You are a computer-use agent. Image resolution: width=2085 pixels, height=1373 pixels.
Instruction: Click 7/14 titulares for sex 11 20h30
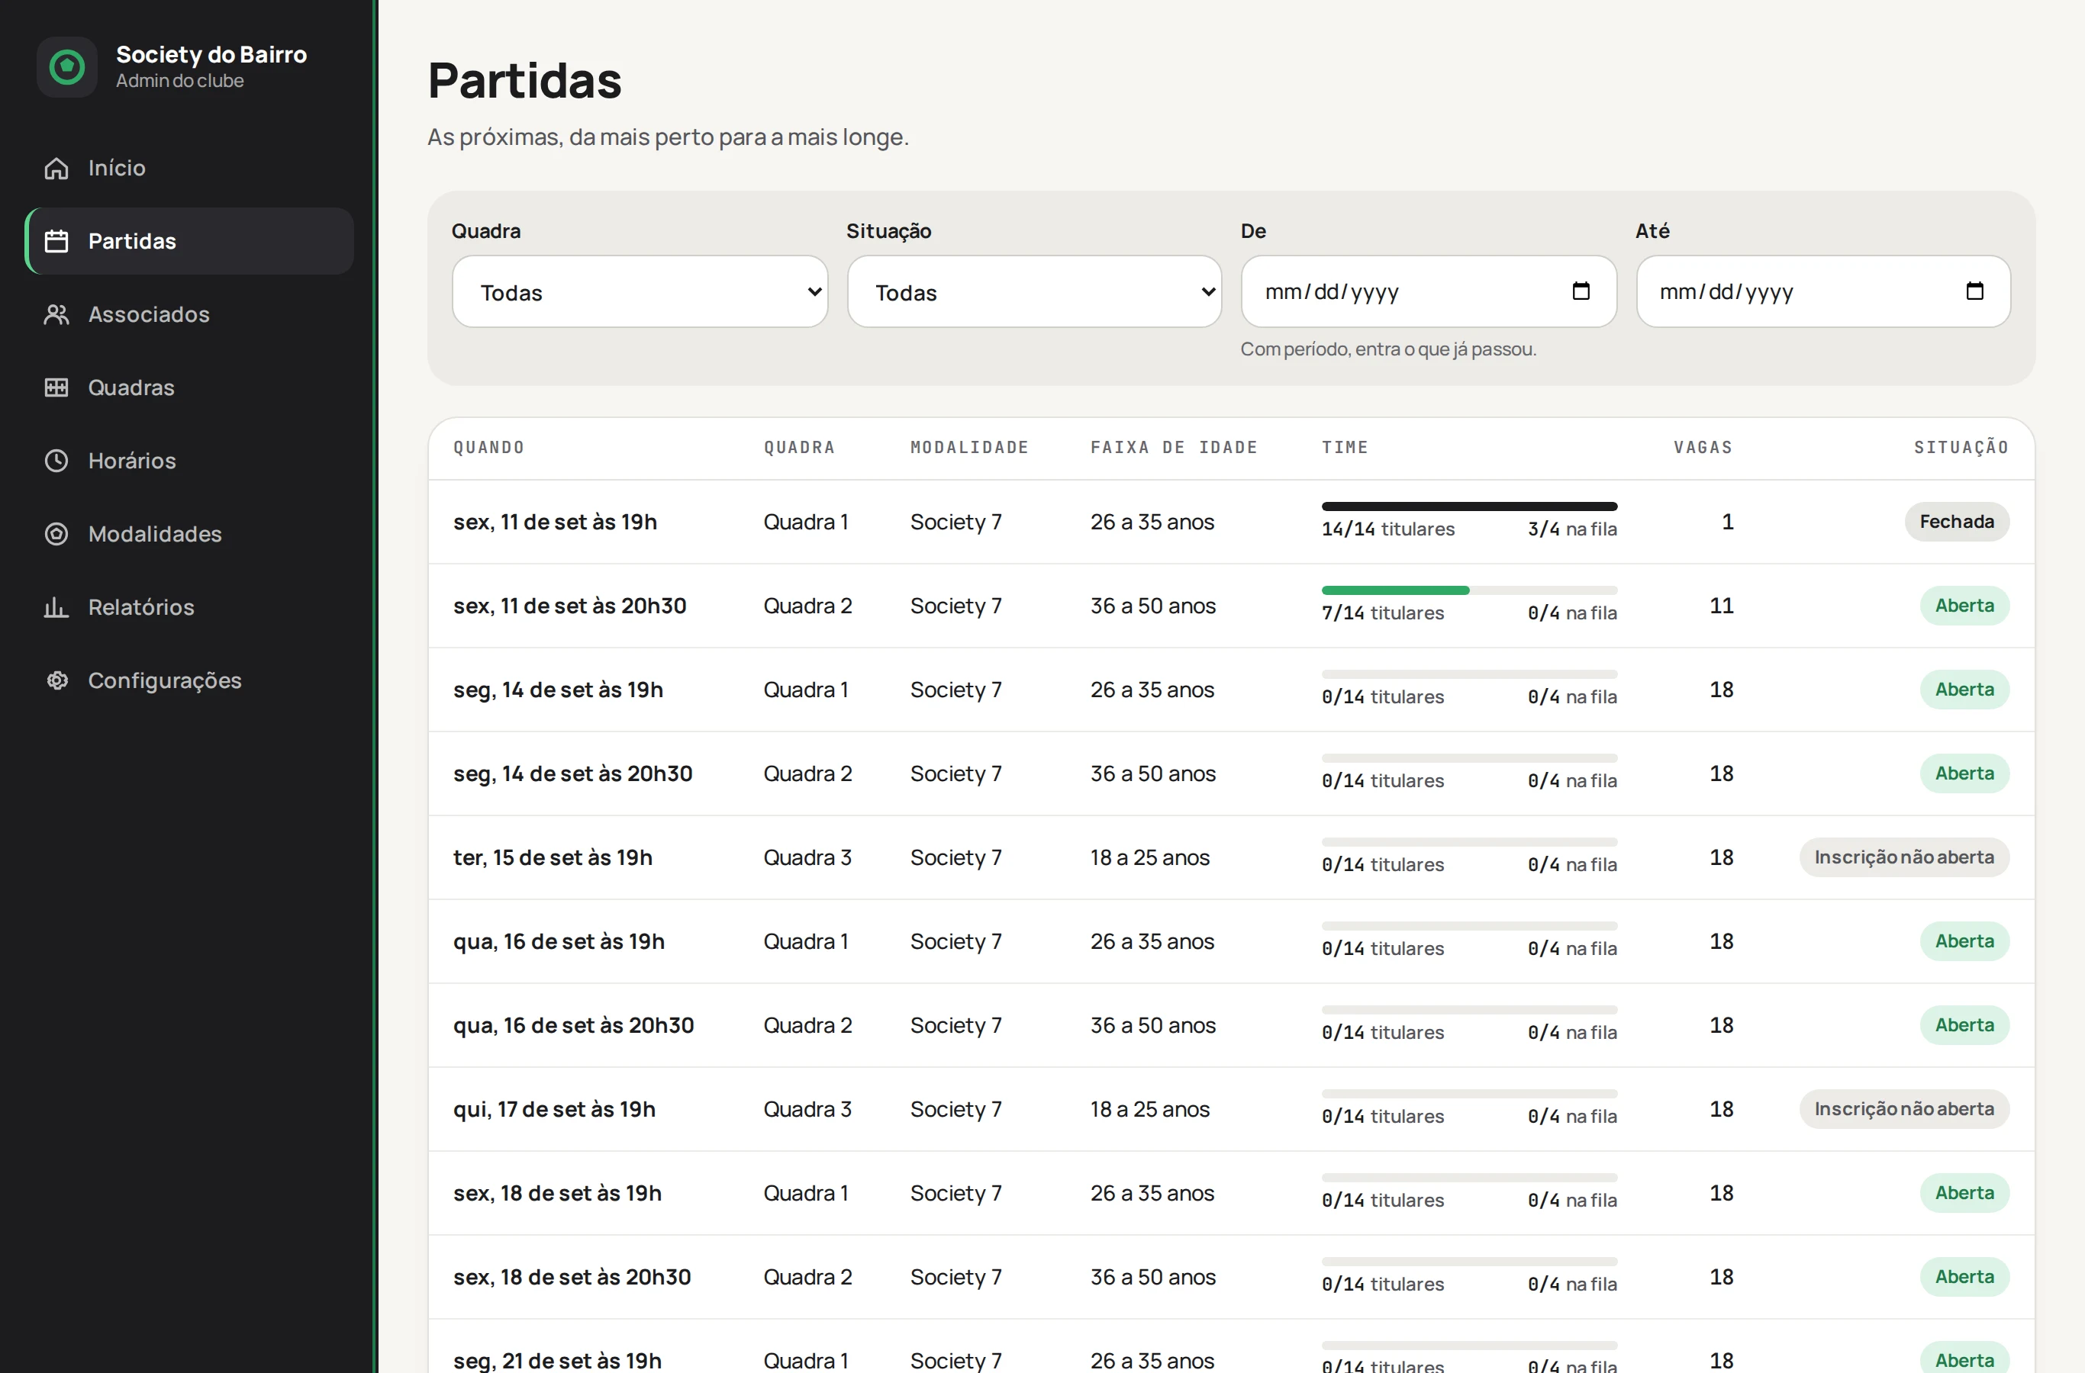point(1382,613)
